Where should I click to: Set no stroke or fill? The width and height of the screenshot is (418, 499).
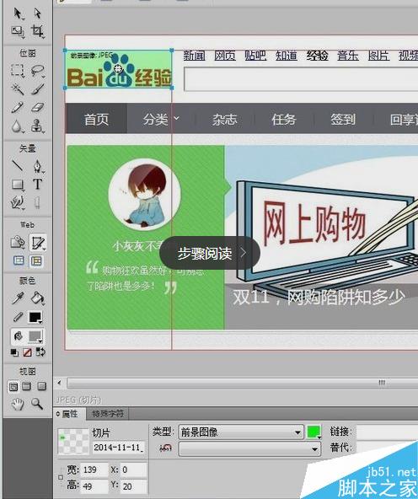pyautogui.click(x=27, y=352)
